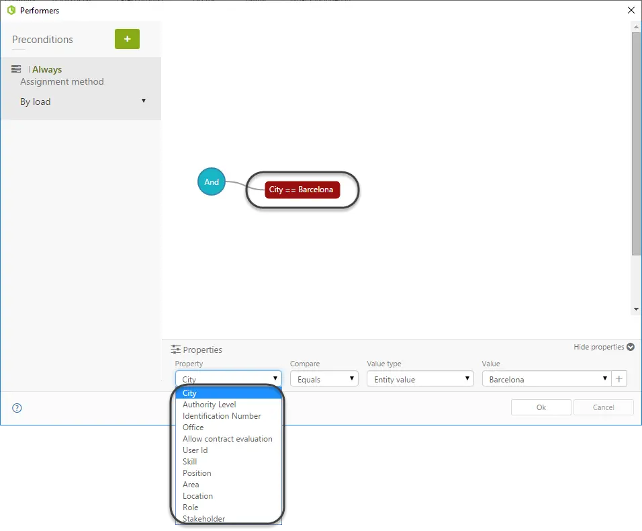Click the canvas vertical scrollbar thumb

tap(636, 143)
